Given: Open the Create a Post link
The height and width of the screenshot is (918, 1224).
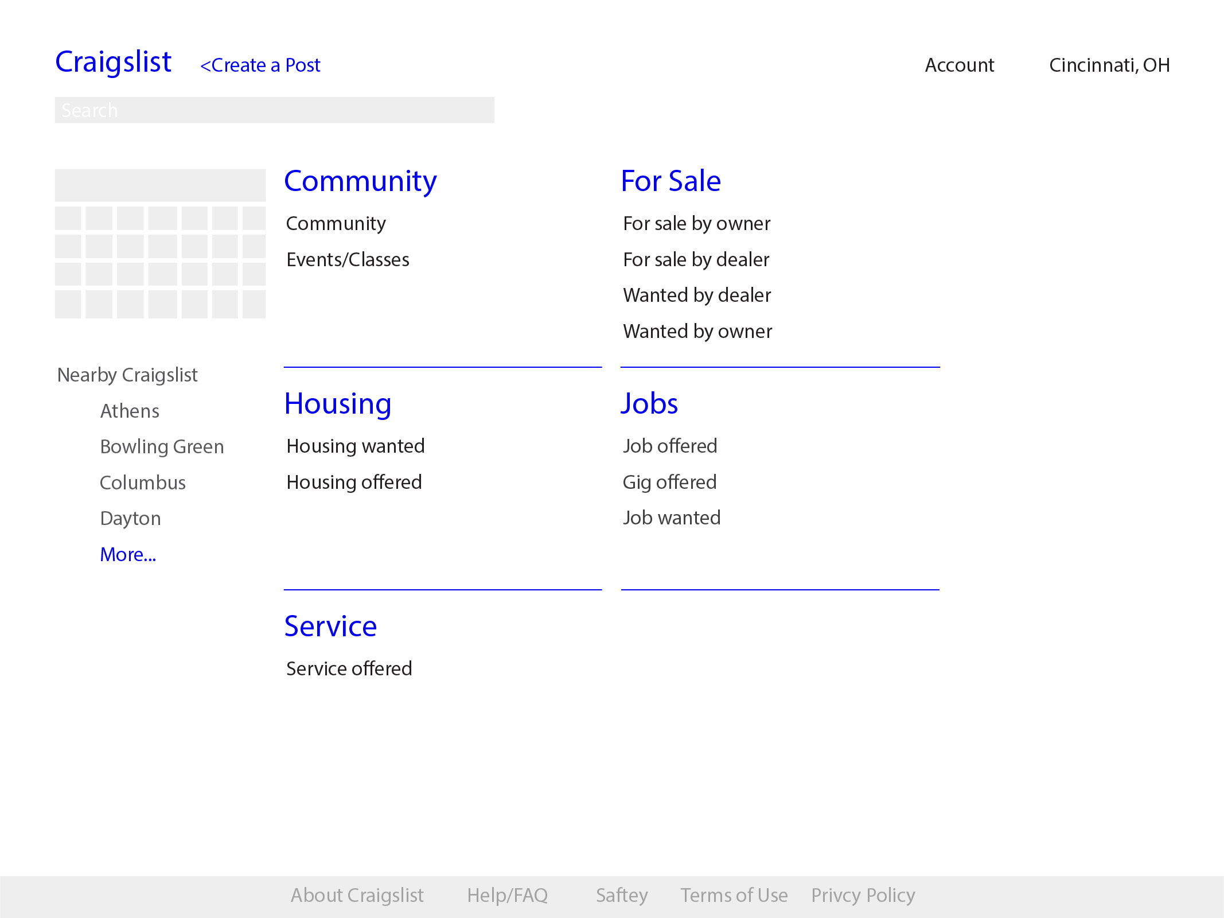Looking at the screenshot, I should [x=260, y=65].
